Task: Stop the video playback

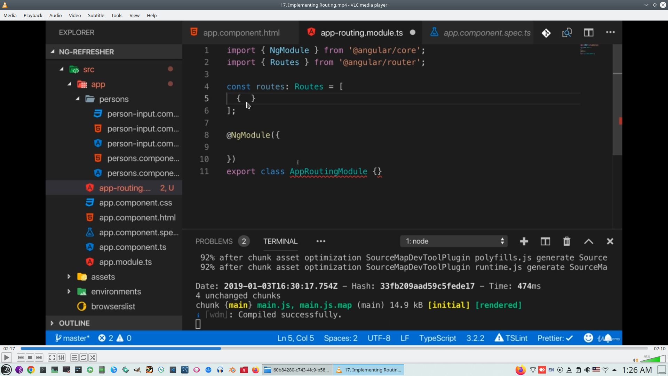Action: tap(30, 358)
